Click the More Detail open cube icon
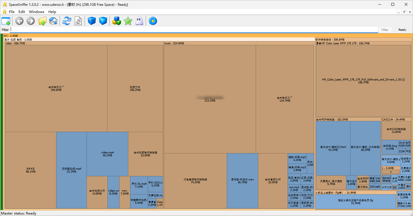Image resolution: width=413 pixels, height=216 pixels. (x=103, y=21)
